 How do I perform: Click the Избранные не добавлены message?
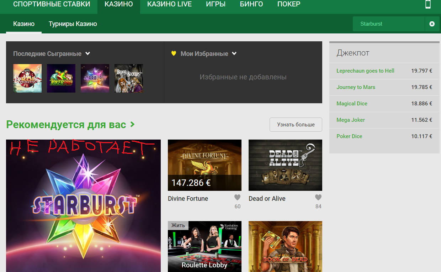click(x=243, y=77)
